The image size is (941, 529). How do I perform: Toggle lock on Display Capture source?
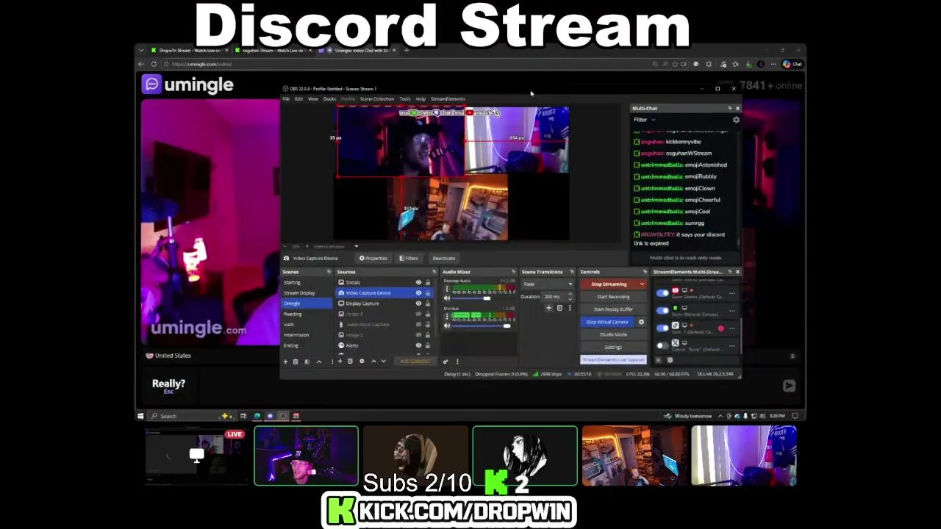428,303
